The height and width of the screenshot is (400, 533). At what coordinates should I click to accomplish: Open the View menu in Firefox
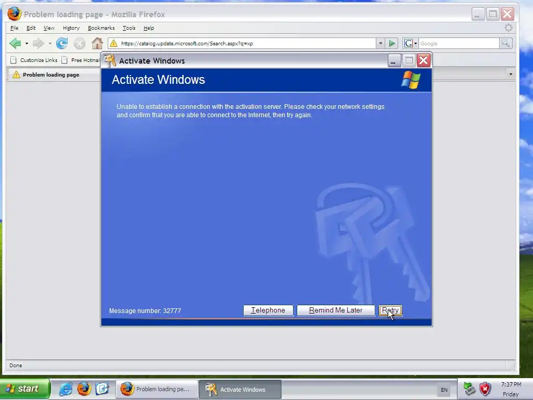pos(49,28)
